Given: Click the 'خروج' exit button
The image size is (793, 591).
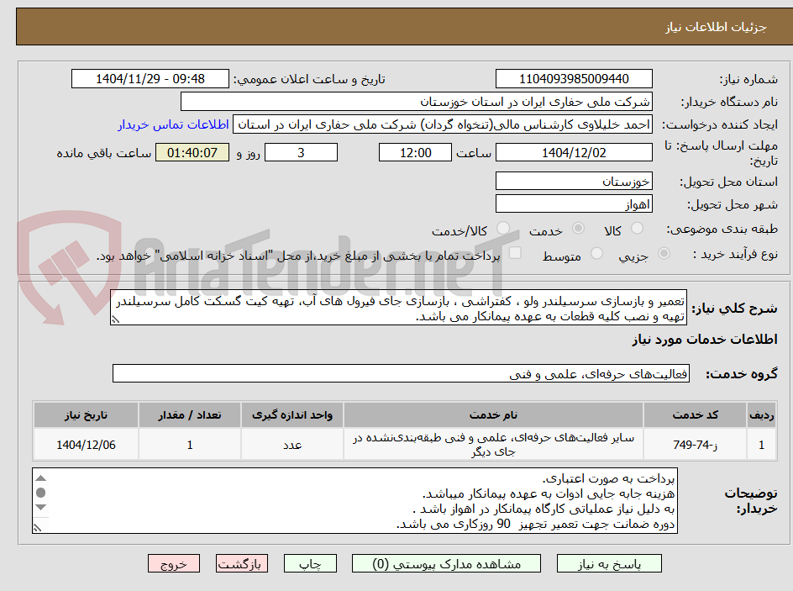Looking at the screenshot, I should [x=174, y=563].
